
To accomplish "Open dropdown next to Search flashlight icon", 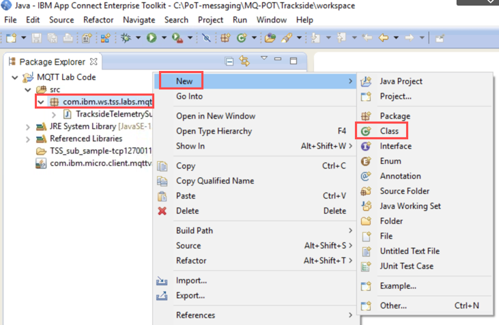I will tap(299, 38).
